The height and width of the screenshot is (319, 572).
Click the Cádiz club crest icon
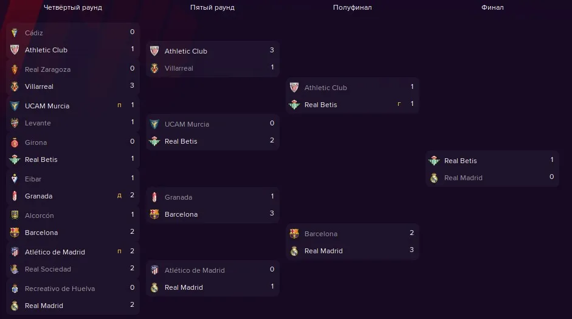point(15,33)
